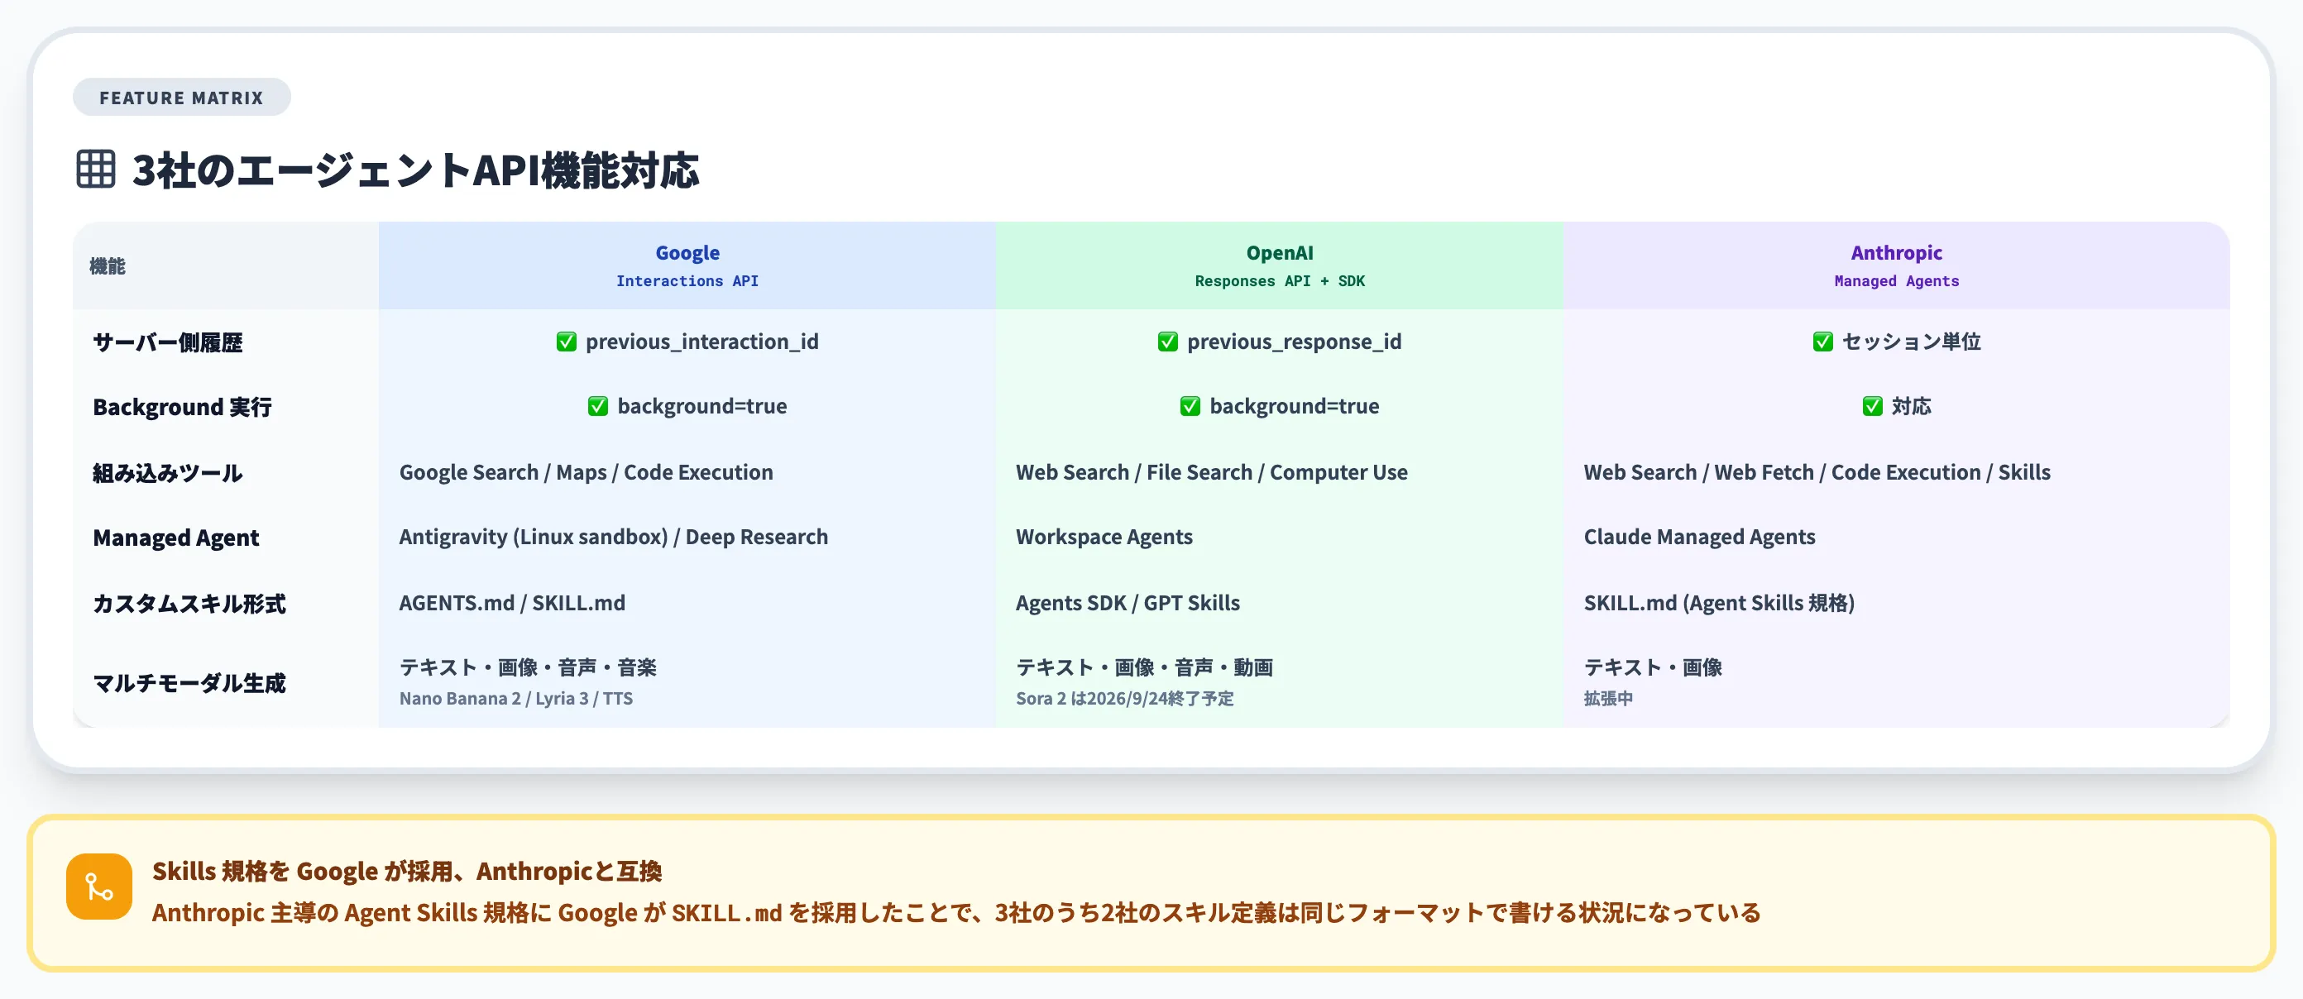Click the green check in Google's Background 実行 cell
2303x999 pixels.
coord(598,406)
